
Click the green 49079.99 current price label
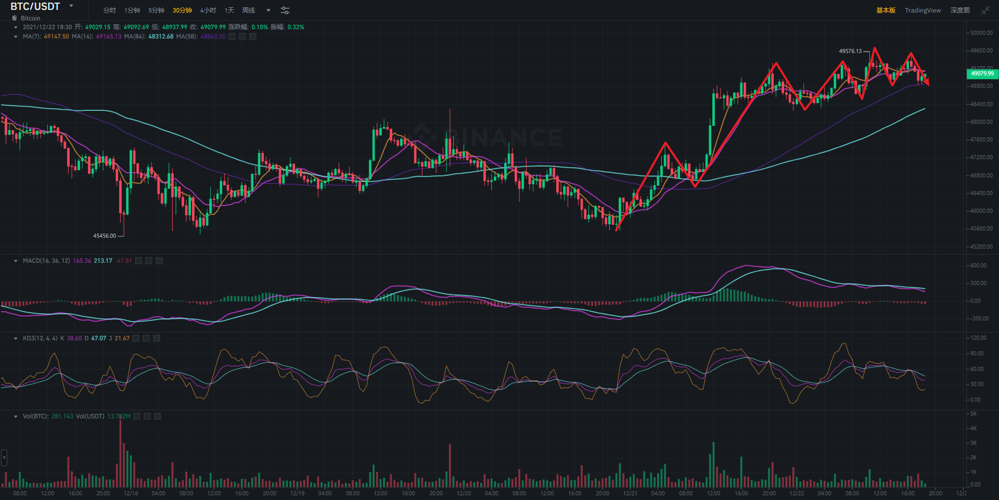point(981,74)
